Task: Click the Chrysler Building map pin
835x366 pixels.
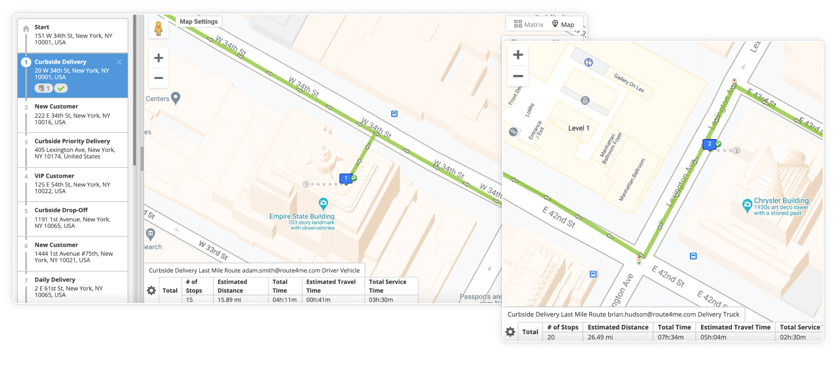Action: click(747, 206)
